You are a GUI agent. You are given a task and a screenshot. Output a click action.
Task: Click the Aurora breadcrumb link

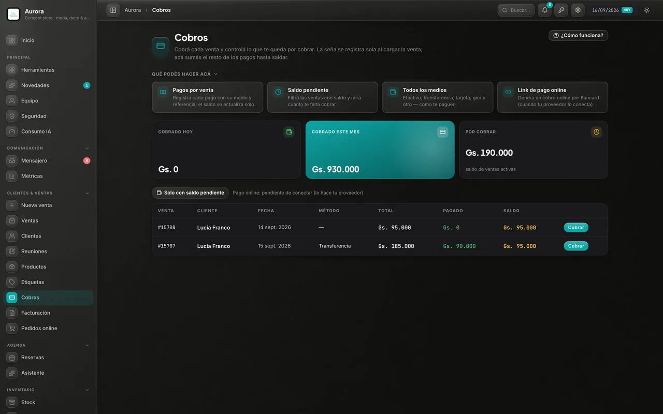click(133, 10)
